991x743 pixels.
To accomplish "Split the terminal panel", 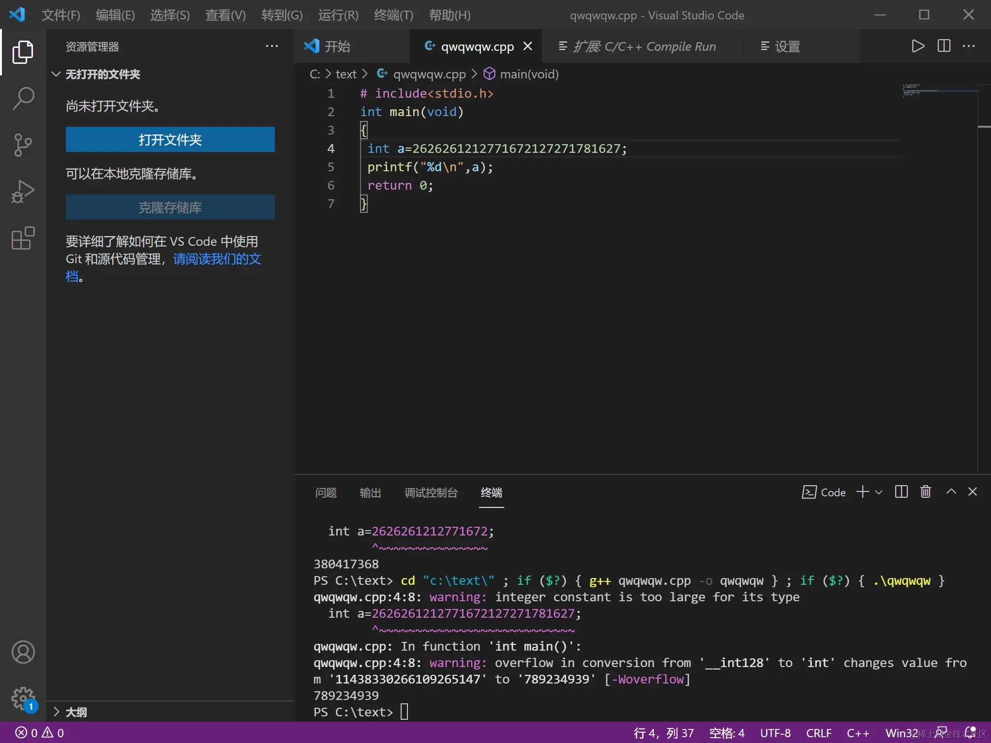I will pos(901,492).
